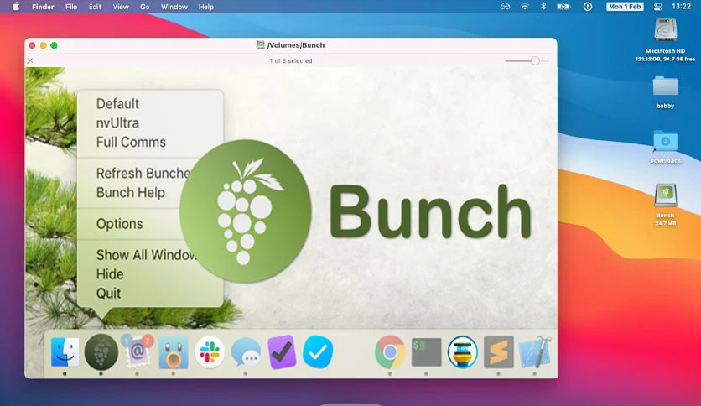This screenshot has width=701, height=406.
Task: Open the Edit menu
Action: 95,7
